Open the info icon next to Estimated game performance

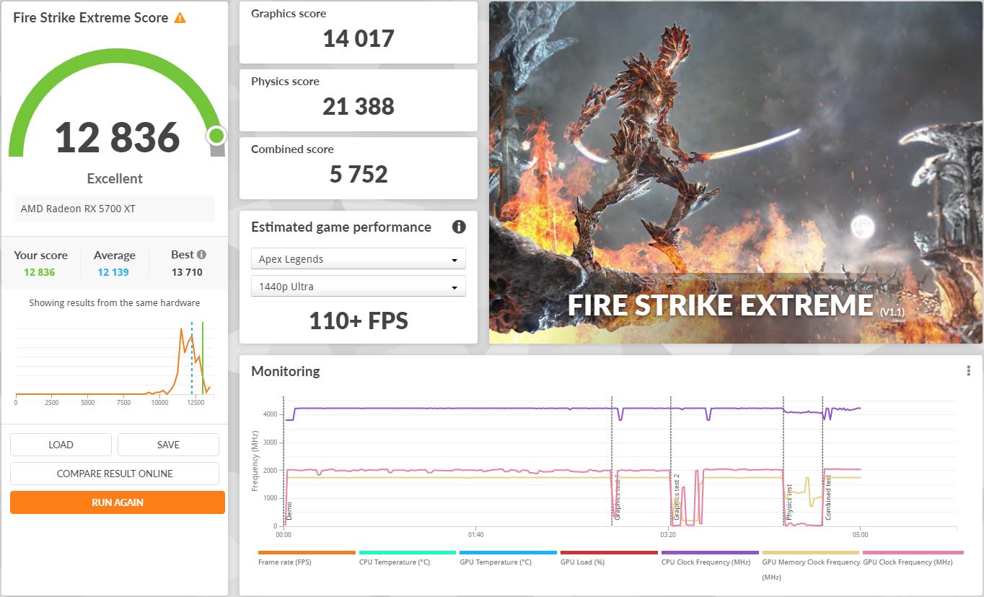pyautogui.click(x=459, y=227)
